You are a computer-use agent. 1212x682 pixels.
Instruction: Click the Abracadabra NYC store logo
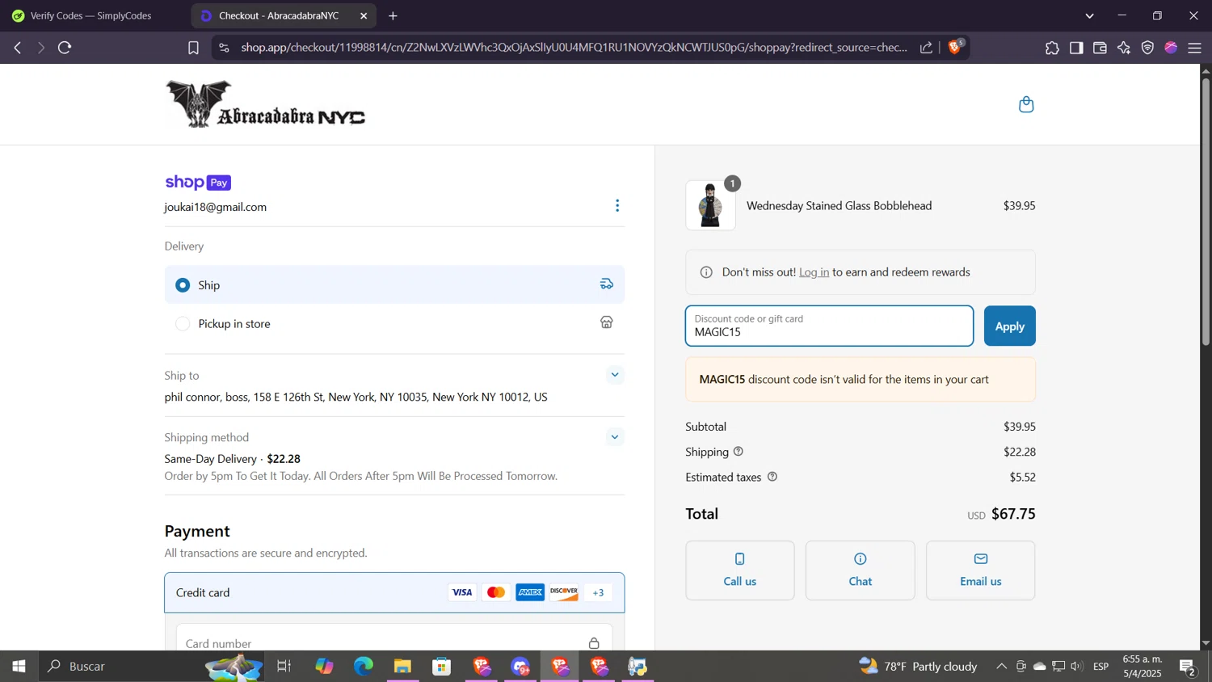pyautogui.click(x=266, y=104)
